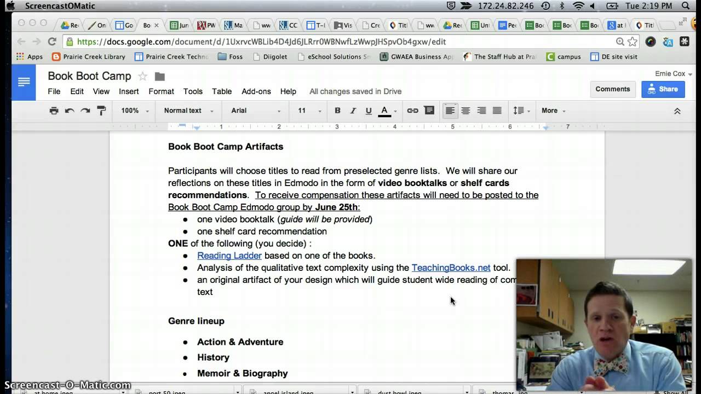
Task: Toggle italic formatting
Action: click(x=353, y=111)
